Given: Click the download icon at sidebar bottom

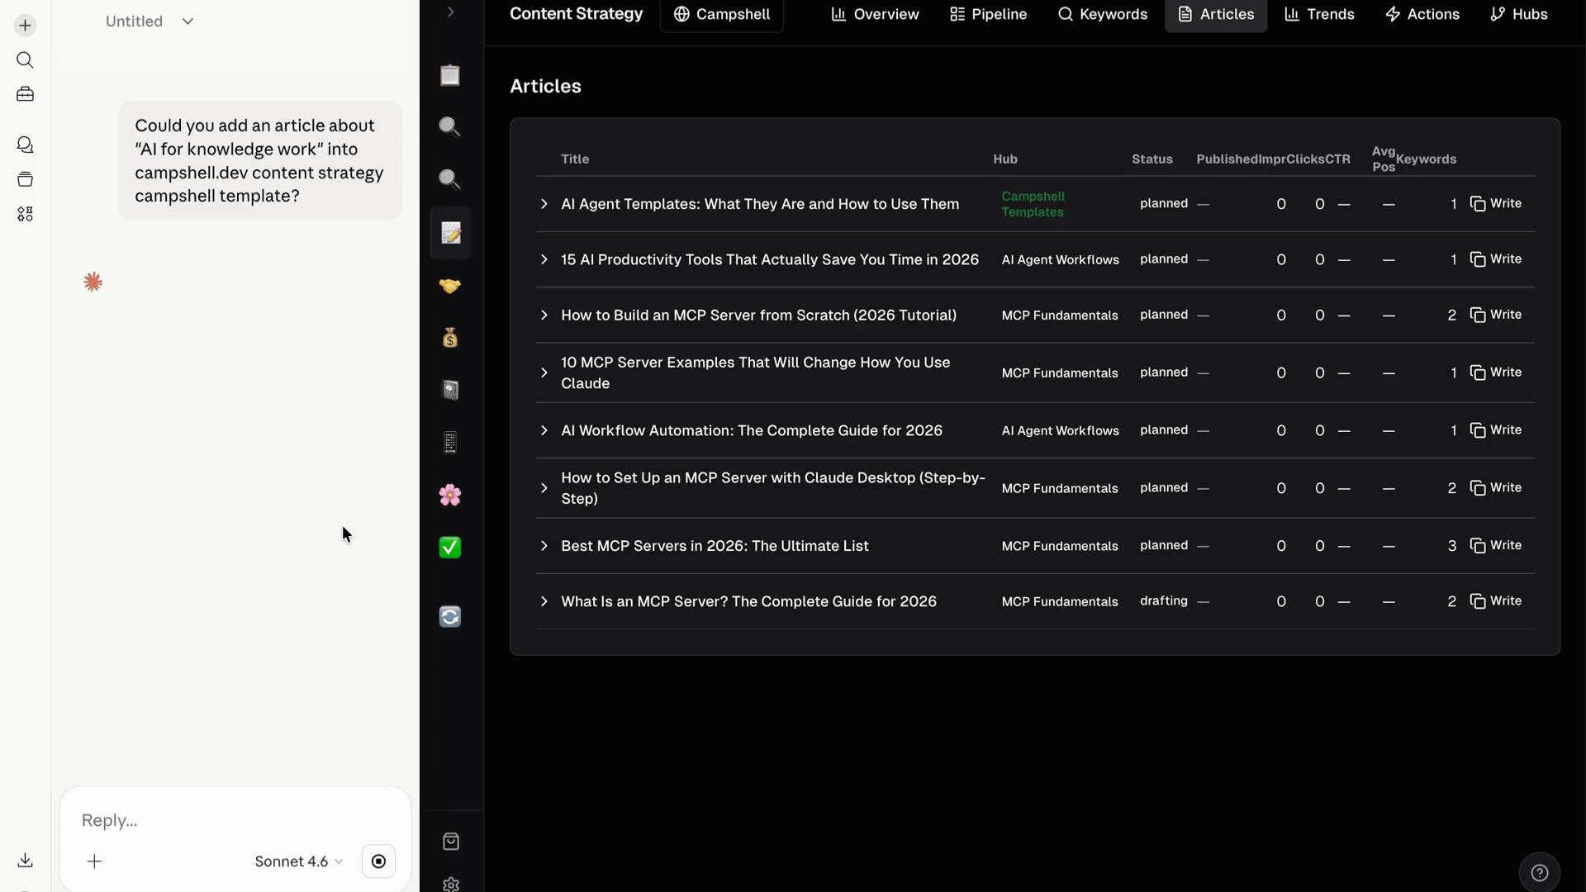Looking at the screenshot, I should (25, 861).
